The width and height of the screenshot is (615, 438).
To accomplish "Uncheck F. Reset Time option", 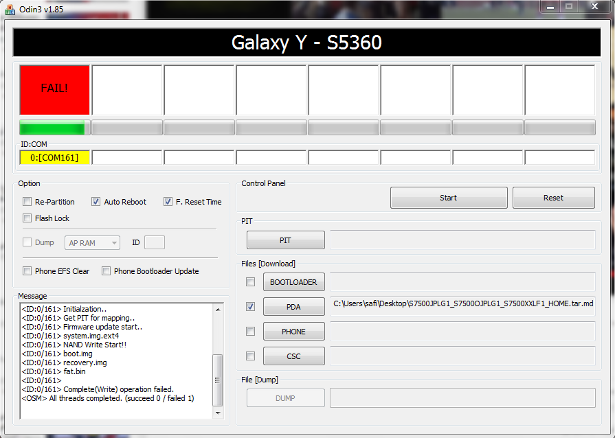I will click(168, 202).
